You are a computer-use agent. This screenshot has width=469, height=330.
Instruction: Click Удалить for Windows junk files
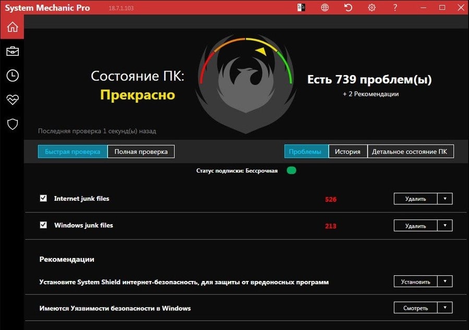pos(415,226)
